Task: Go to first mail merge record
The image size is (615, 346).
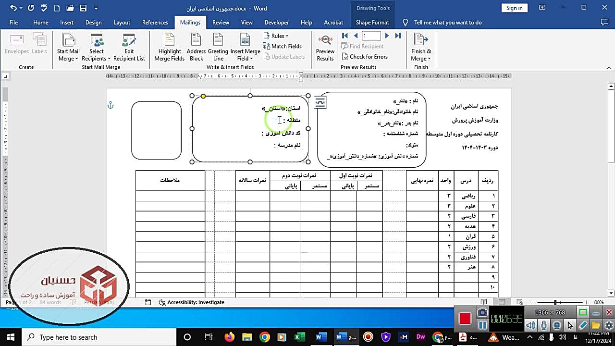Action: click(345, 36)
